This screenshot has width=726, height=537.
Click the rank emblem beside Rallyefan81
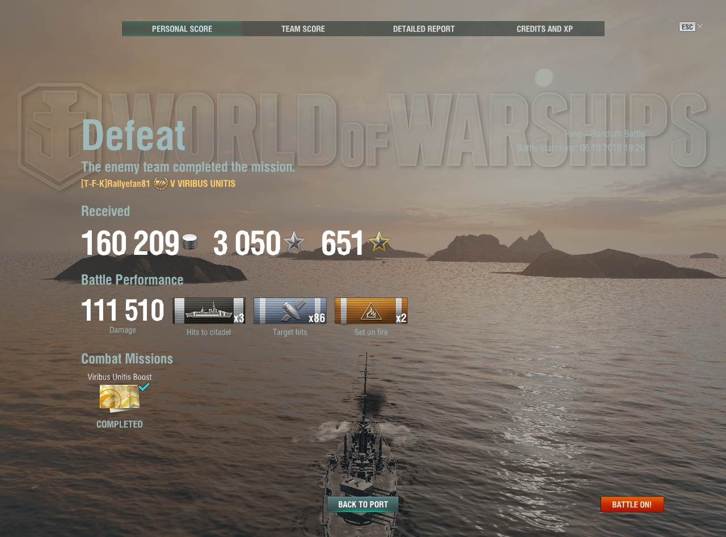click(x=161, y=183)
